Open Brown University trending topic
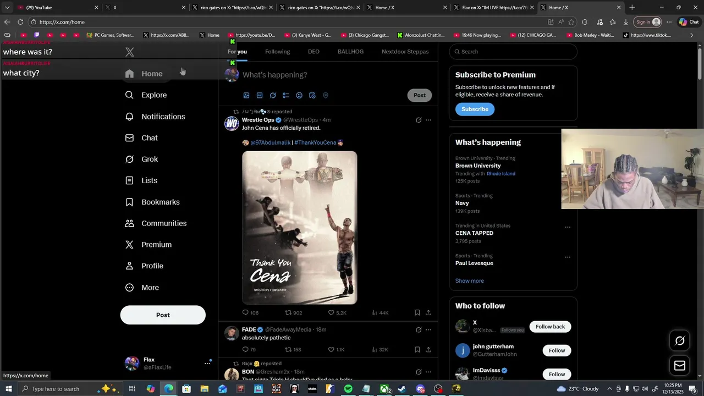The image size is (704, 396). click(478, 166)
